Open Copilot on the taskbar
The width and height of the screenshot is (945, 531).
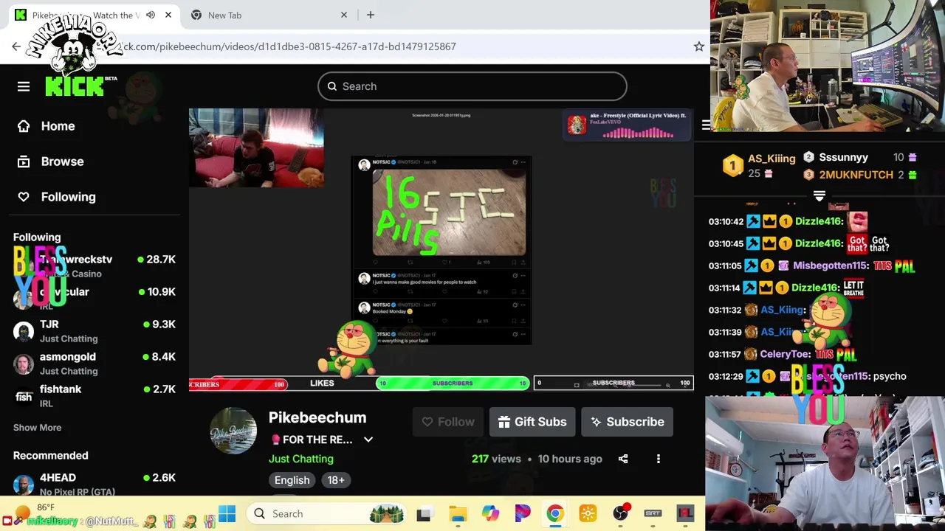(x=490, y=513)
